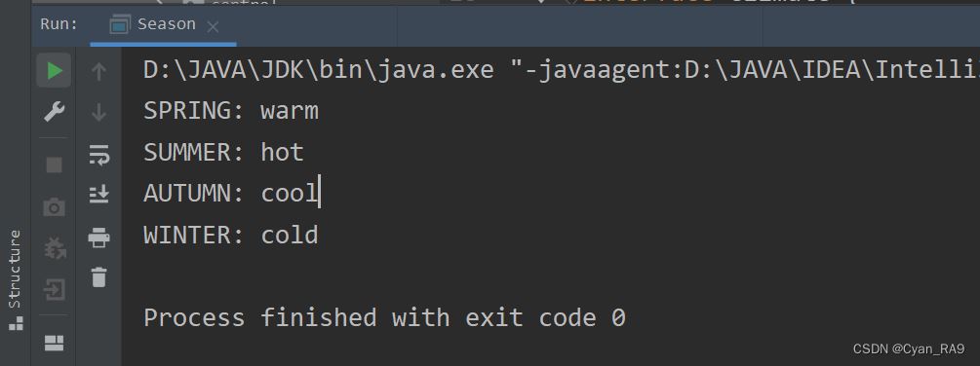Click the WINTER: cold output line

pyautogui.click(x=231, y=235)
